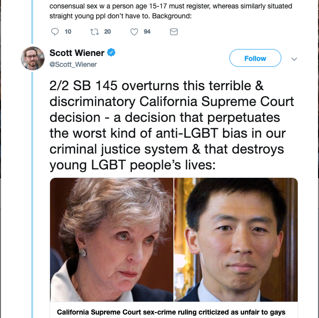
Task: Expand the tweet options chevron
Action: click(294, 59)
